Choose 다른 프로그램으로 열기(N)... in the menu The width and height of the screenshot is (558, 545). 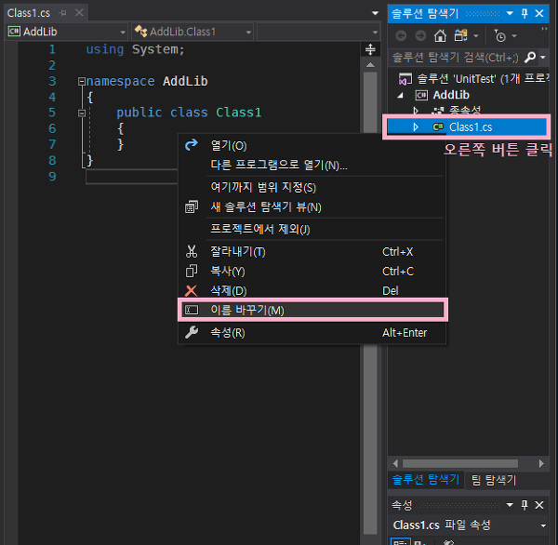(x=312, y=166)
